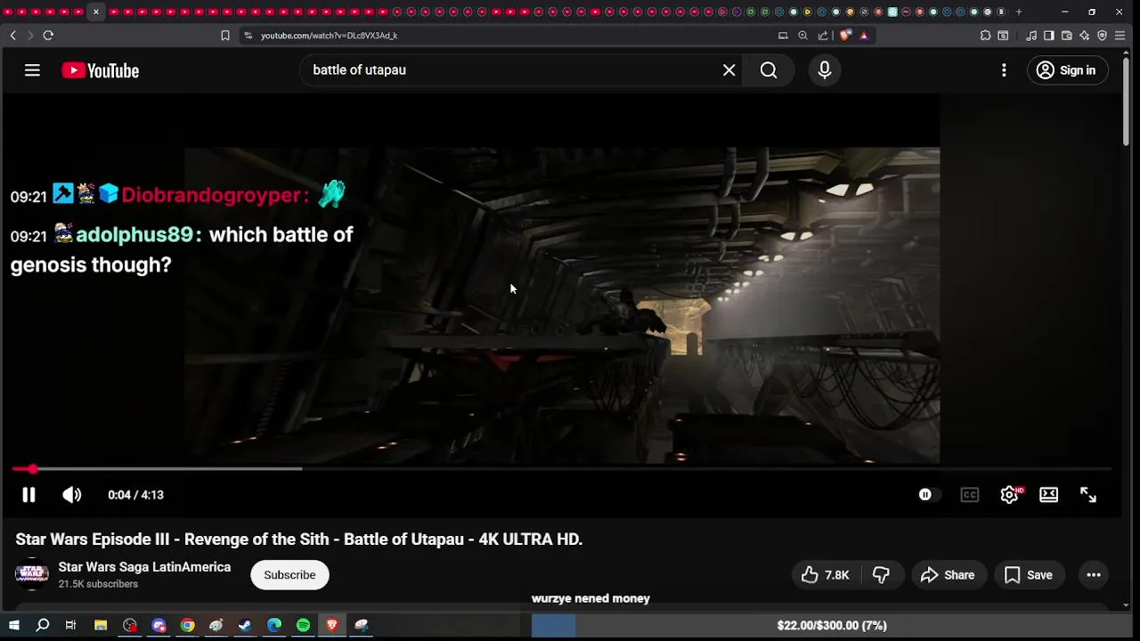Screen dimensions: 1140x641
Task: Share page from address bar
Action: (x=823, y=36)
